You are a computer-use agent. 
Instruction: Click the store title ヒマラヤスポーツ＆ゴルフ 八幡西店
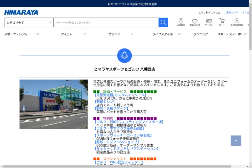(124, 69)
